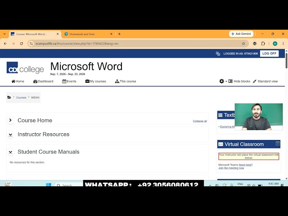
Task: Open the browser extensions puzzle icon
Action: pyautogui.click(x=263, y=44)
